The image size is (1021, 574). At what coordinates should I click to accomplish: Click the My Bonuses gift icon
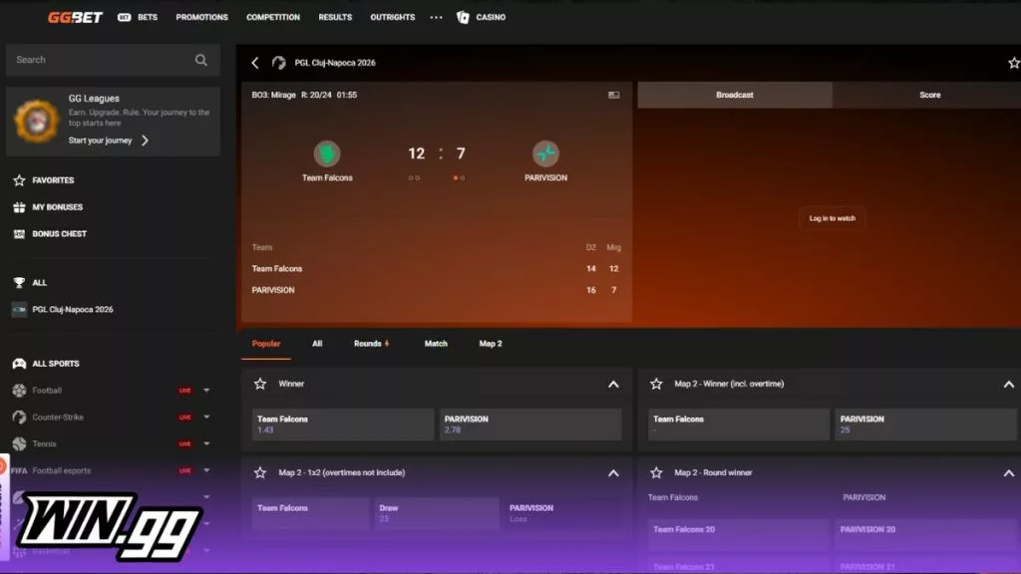tap(19, 207)
